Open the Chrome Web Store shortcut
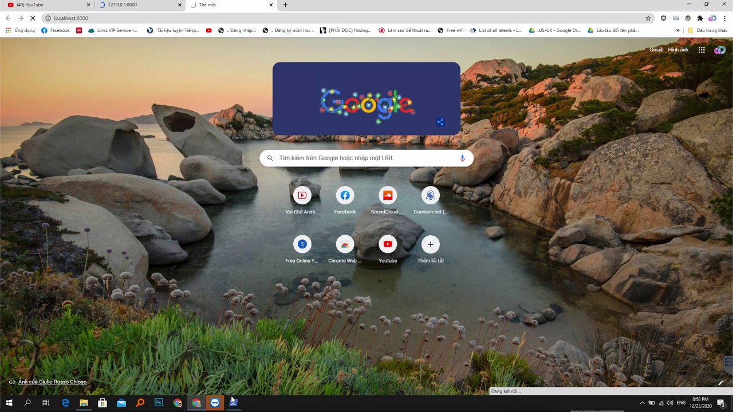The width and height of the screenshot is (733, 412). (345, 249)
